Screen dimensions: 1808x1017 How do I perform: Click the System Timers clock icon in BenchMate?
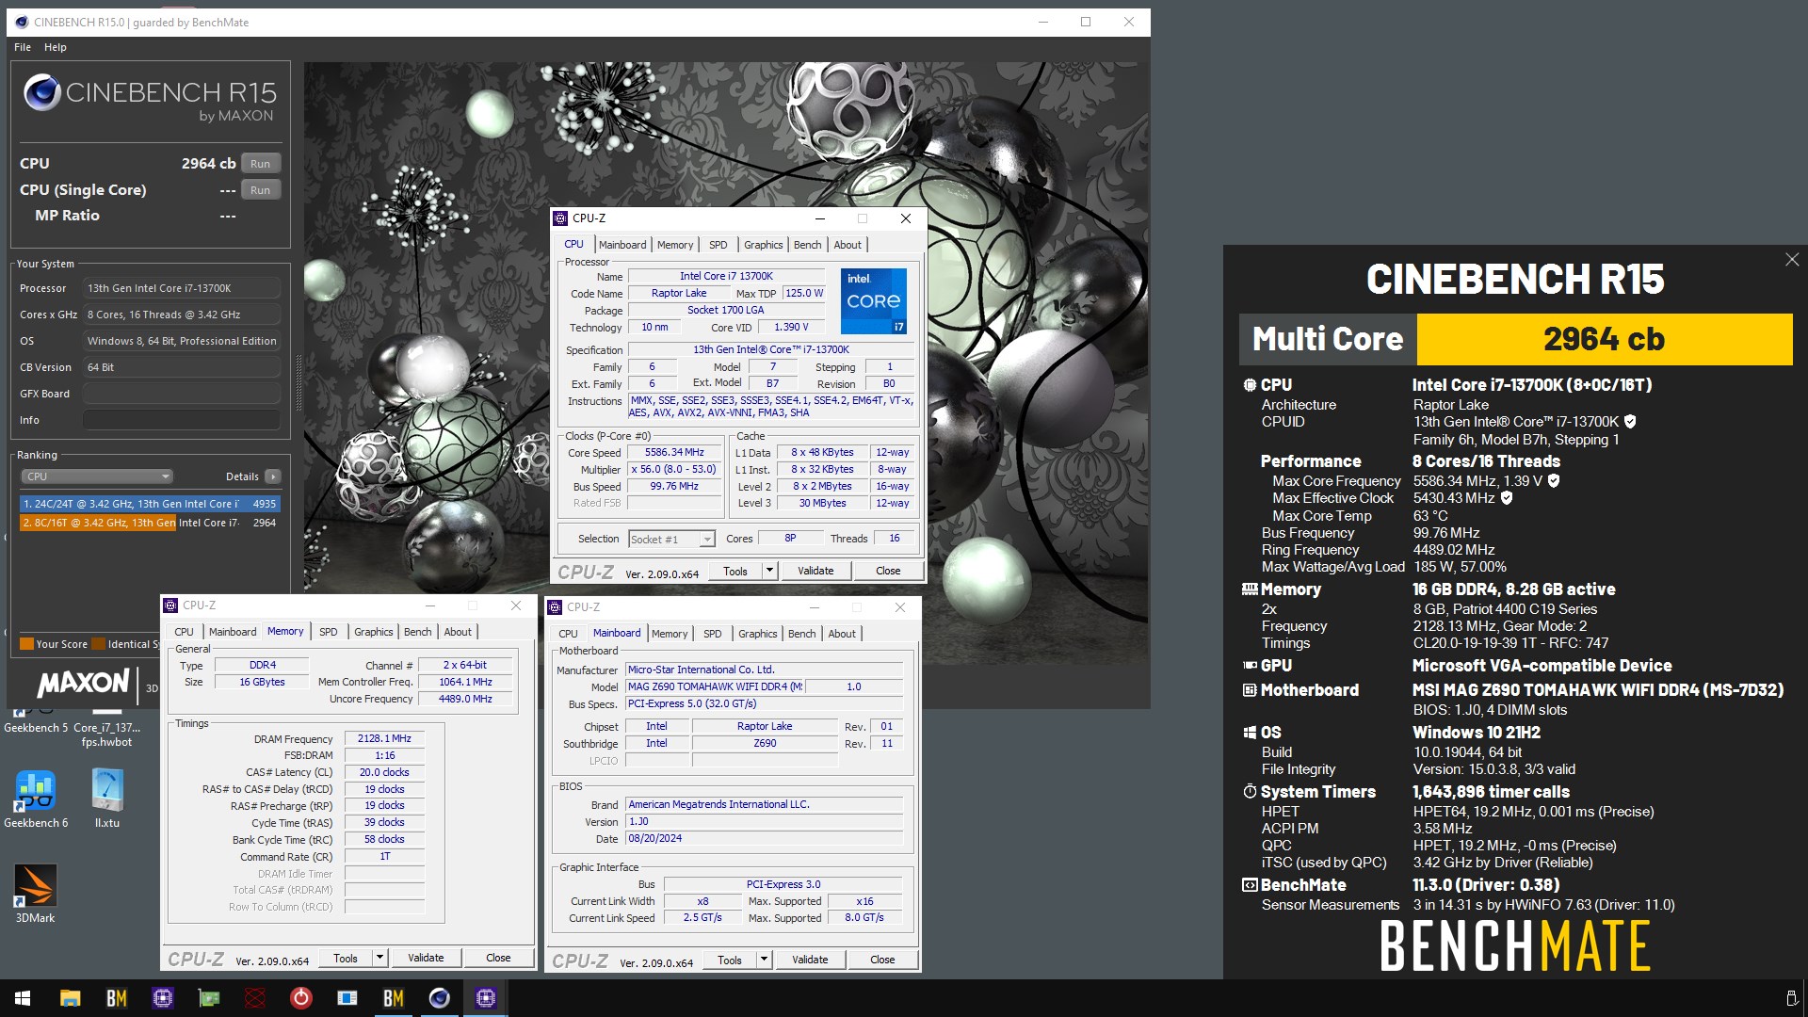[1250, 792]
